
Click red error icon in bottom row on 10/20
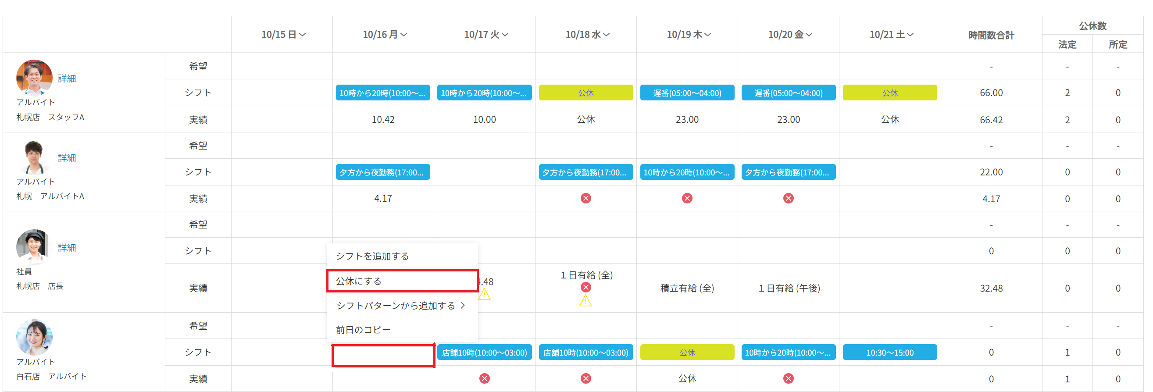(788, 378)
